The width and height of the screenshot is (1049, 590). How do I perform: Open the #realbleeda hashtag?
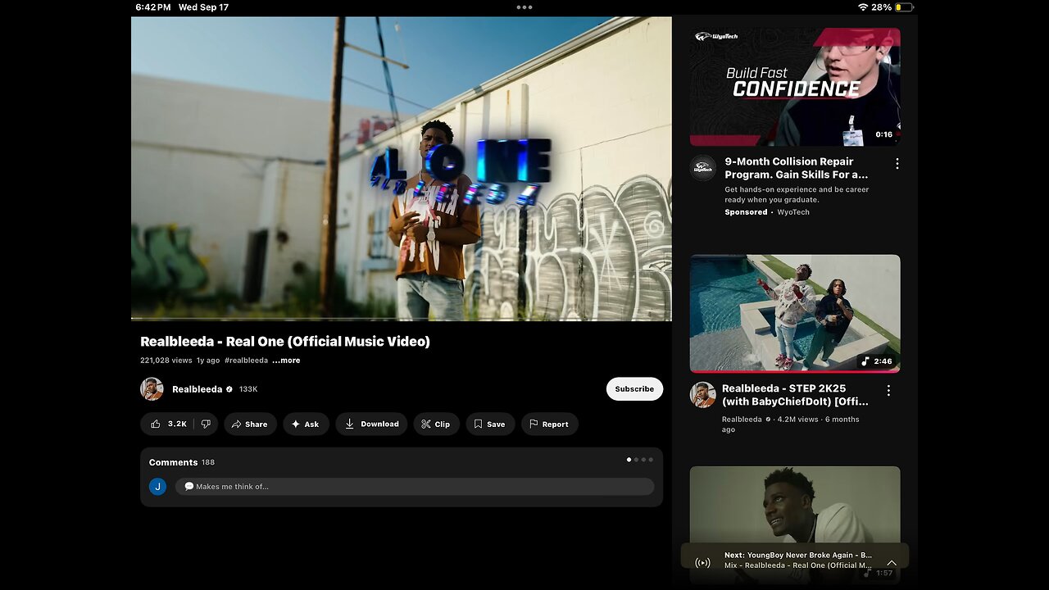[x=246, y=361]
